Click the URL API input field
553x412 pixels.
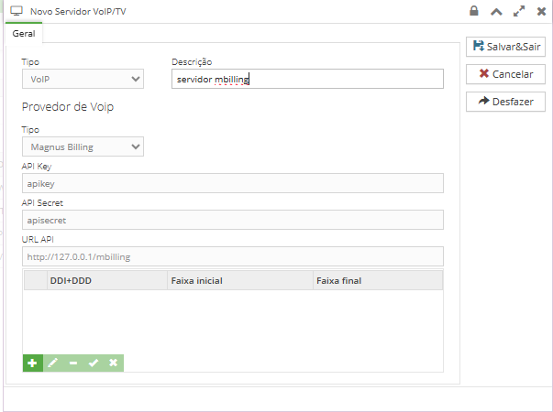tap(232, 256)
